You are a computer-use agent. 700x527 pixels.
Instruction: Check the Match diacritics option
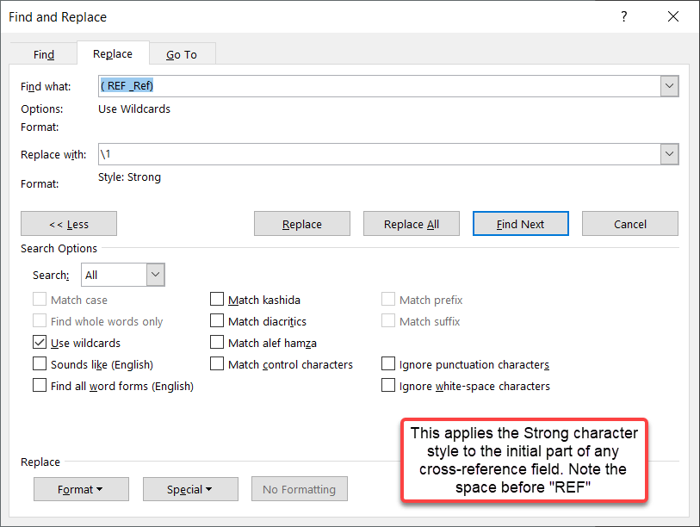pyautogui.click(x=217, y=320)
